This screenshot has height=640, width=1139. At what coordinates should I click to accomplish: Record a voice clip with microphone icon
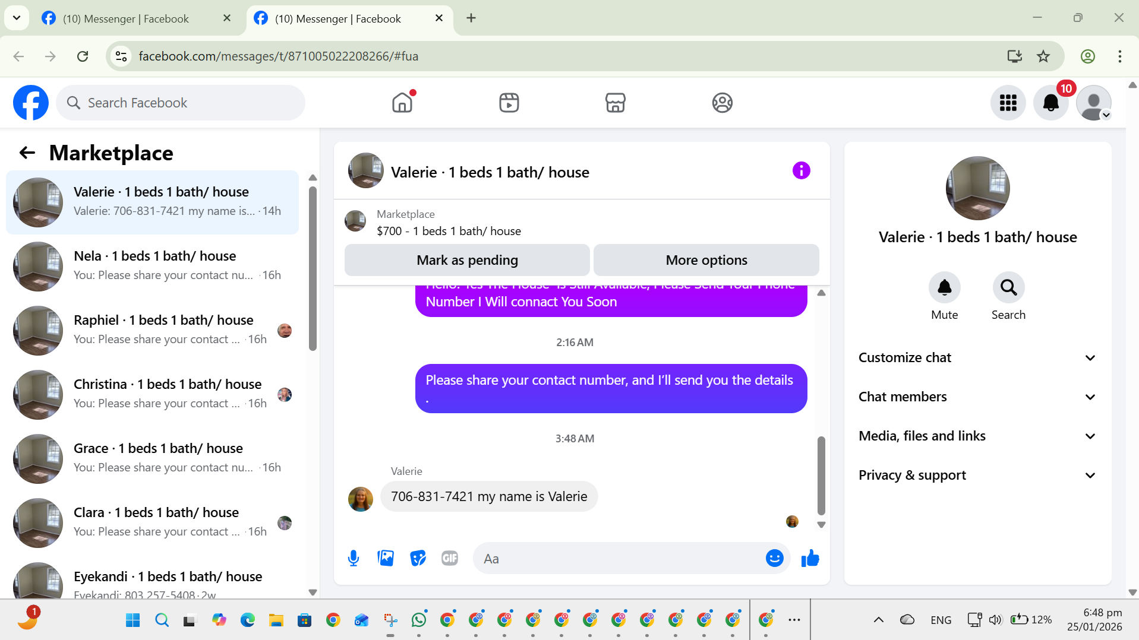point(354,558)
